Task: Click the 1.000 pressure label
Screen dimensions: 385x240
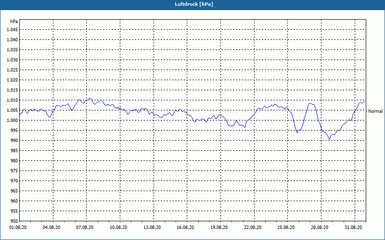Action: [x=13, y=120]
